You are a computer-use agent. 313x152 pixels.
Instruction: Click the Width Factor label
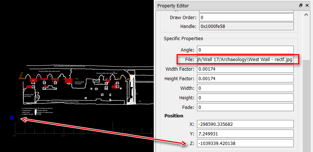coord(180,69)
